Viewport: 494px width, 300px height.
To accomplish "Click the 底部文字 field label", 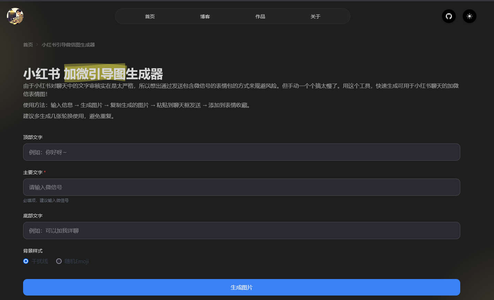I will 33,216.
